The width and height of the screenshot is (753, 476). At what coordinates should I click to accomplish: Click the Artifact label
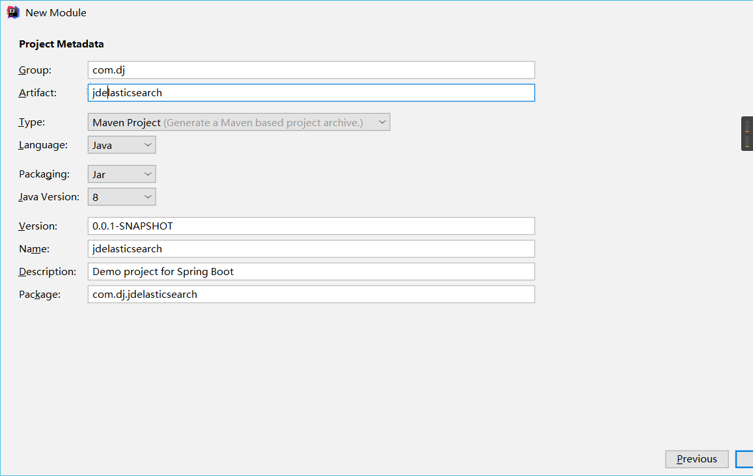point(38,92)
